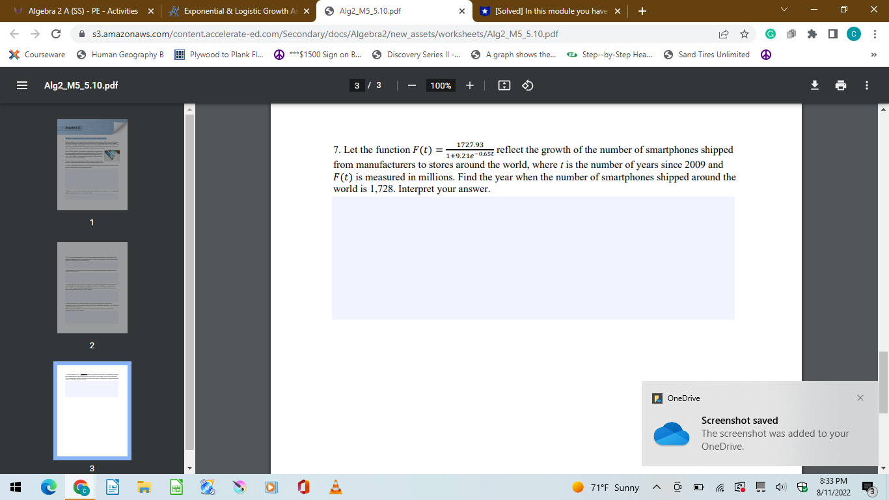Open the Step--by-Step Hea... bookmark
889x500 pixels.
click(610, 55)
